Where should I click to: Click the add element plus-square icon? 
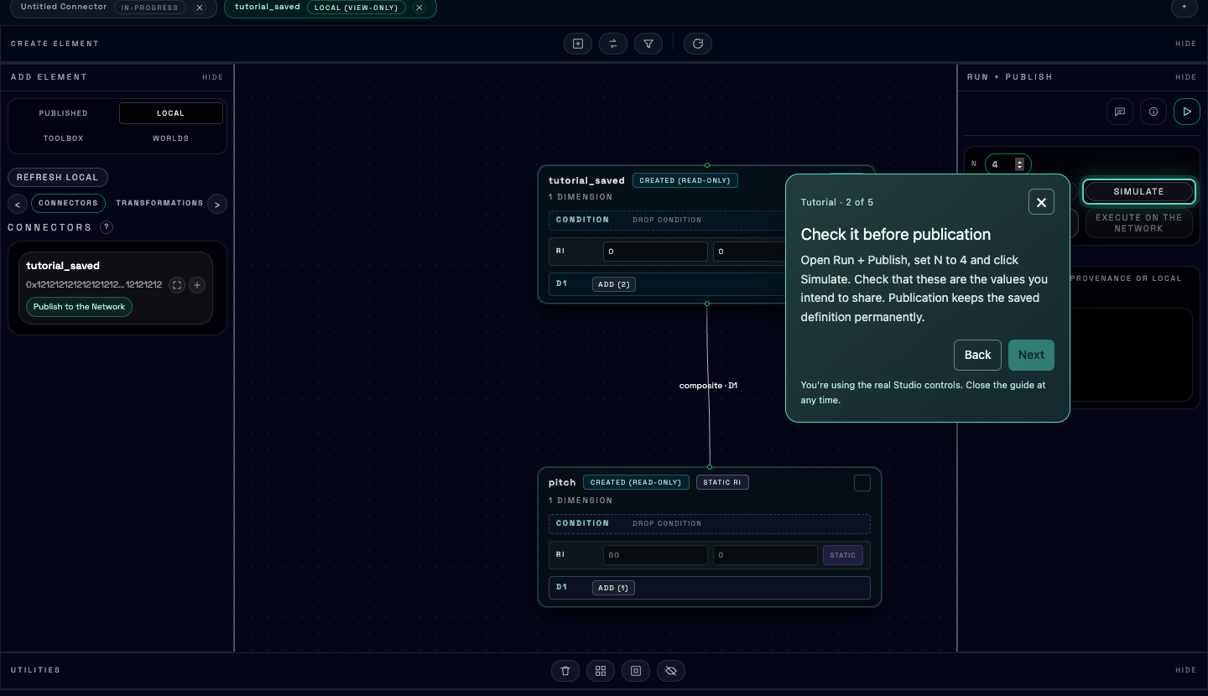[578, 44]
